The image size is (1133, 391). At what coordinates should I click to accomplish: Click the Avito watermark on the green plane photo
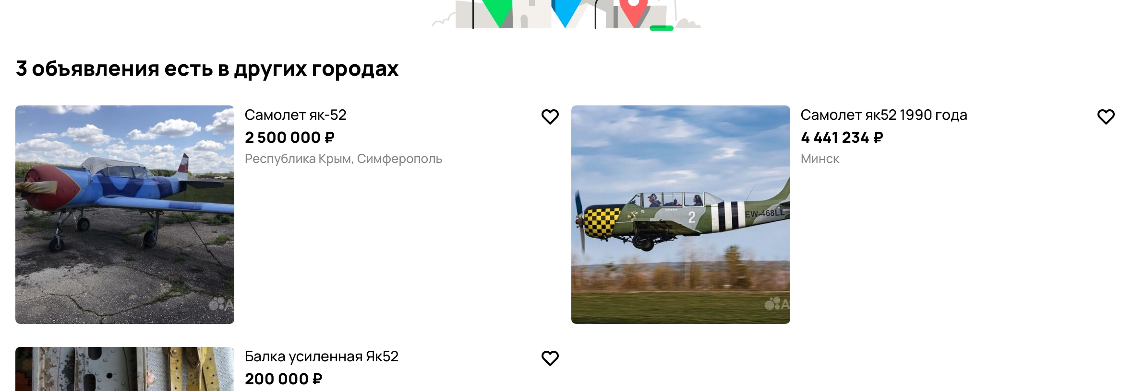(777, 304)
